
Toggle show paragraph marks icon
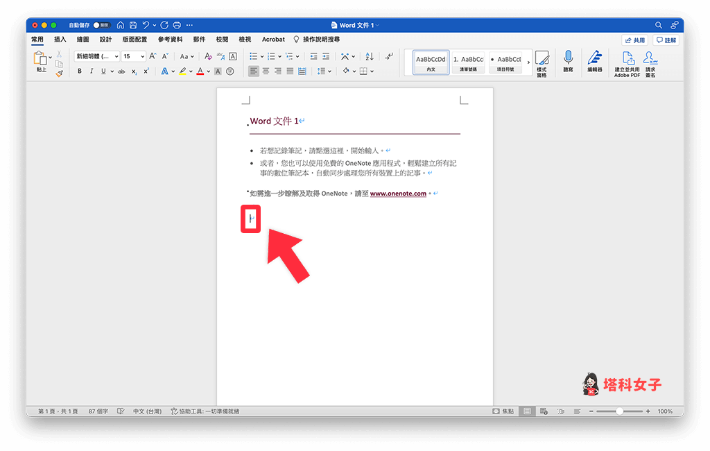tap(389, 56)
